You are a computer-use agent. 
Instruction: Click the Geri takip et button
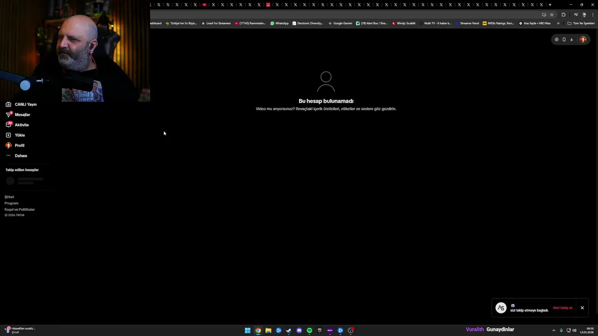(562, 308)
